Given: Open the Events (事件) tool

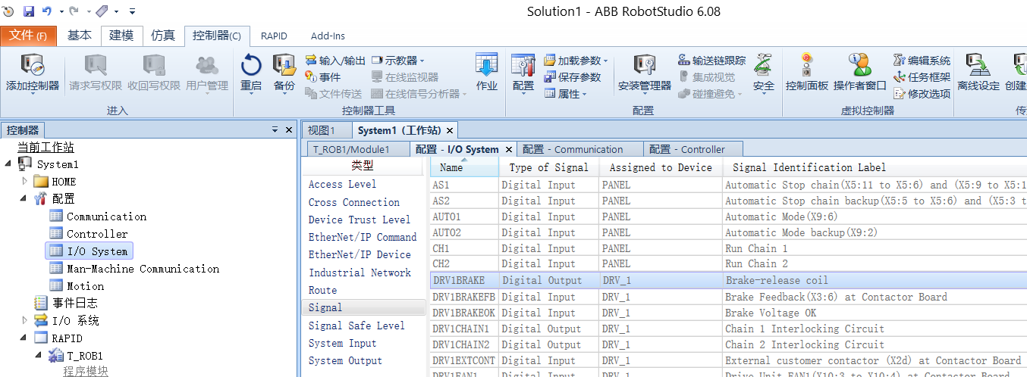Looking at the screenshot, I should pyautogui.click(x=323, y=77).
